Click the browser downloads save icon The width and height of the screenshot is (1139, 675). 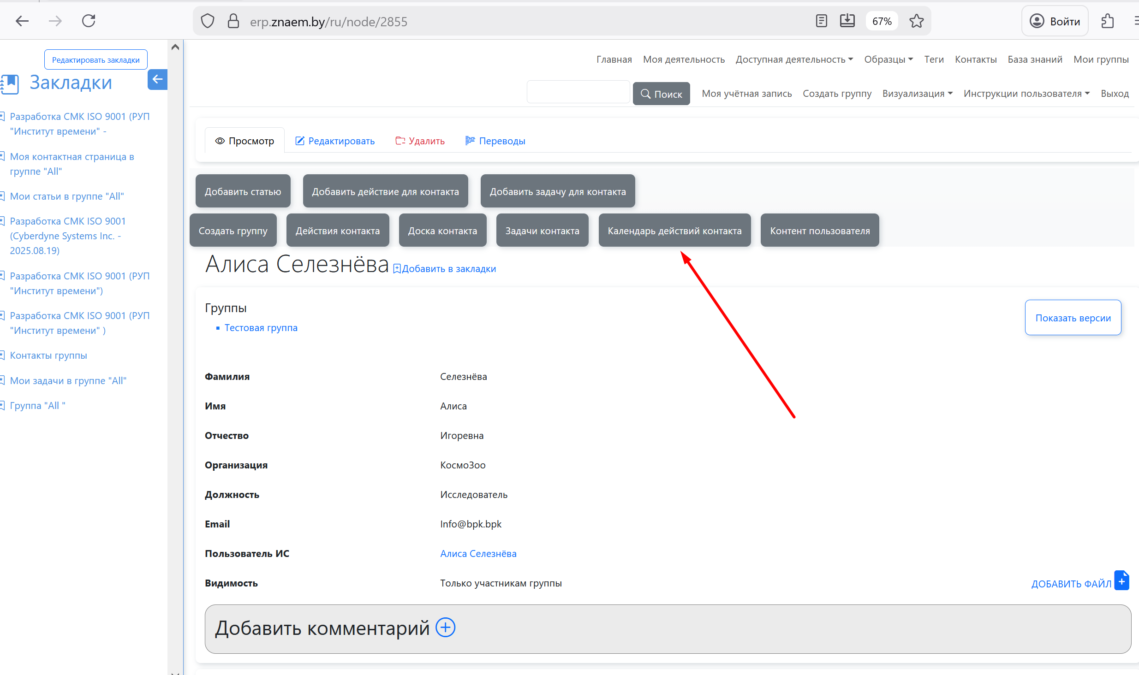click(x=847, y=21)
